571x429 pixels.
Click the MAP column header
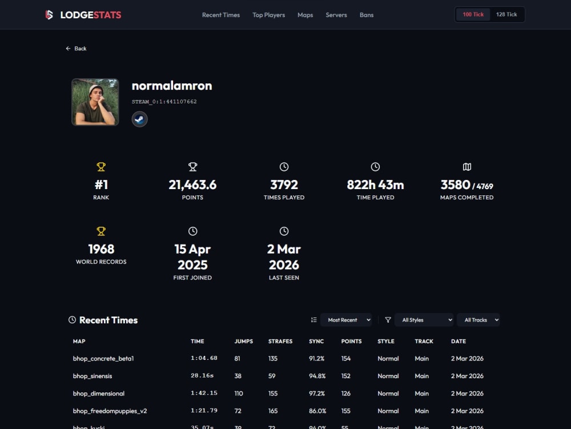point(79,341)
